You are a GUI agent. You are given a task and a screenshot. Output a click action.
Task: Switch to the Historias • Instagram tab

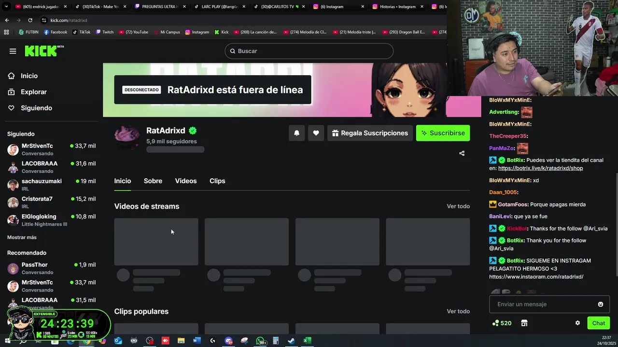point(397,7)
